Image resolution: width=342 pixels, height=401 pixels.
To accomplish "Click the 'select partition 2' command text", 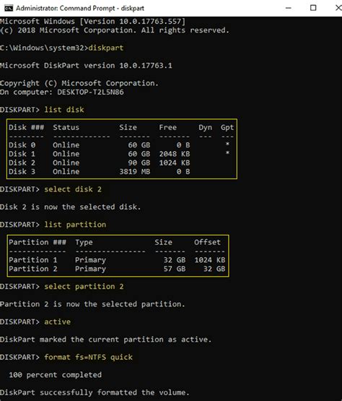I will 84,286.
